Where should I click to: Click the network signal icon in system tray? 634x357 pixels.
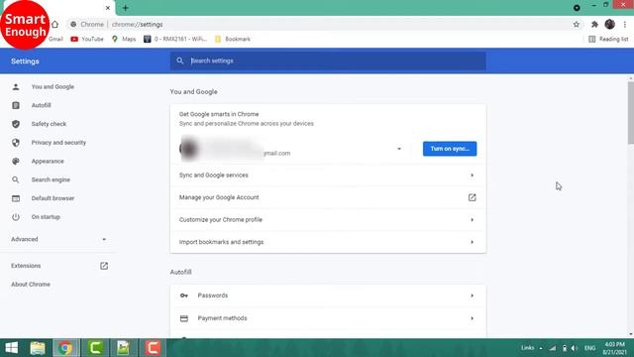553,348
